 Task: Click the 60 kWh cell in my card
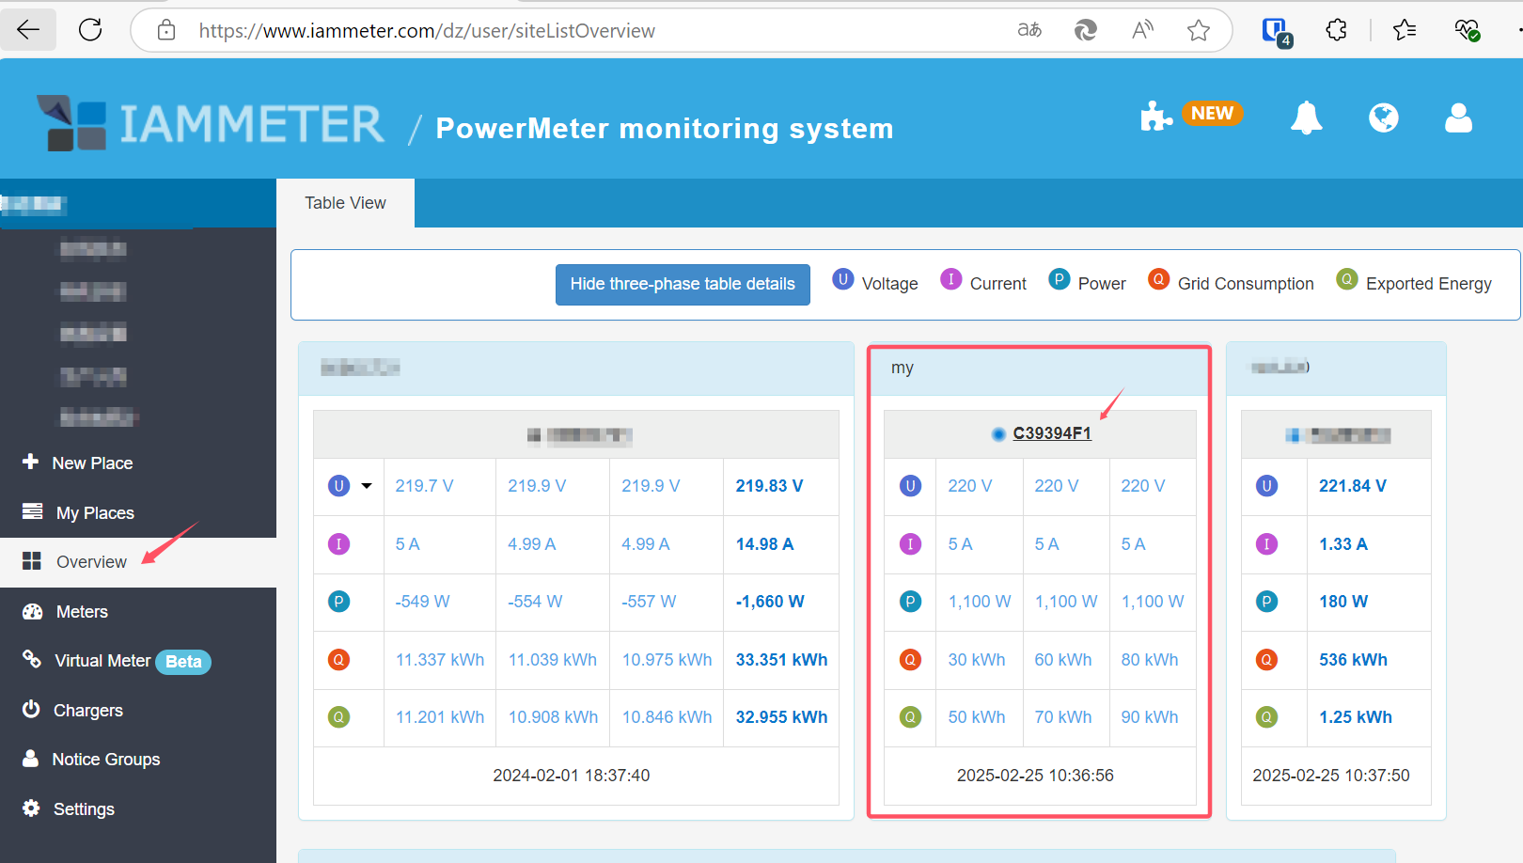pyautogui.click(x=1063, y=660)
